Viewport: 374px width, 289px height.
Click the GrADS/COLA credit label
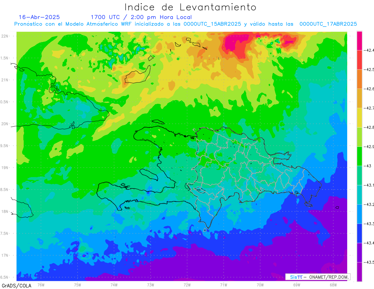[x=16, y=286]
